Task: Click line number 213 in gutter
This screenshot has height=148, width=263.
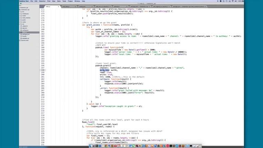Action: (43, 104)
